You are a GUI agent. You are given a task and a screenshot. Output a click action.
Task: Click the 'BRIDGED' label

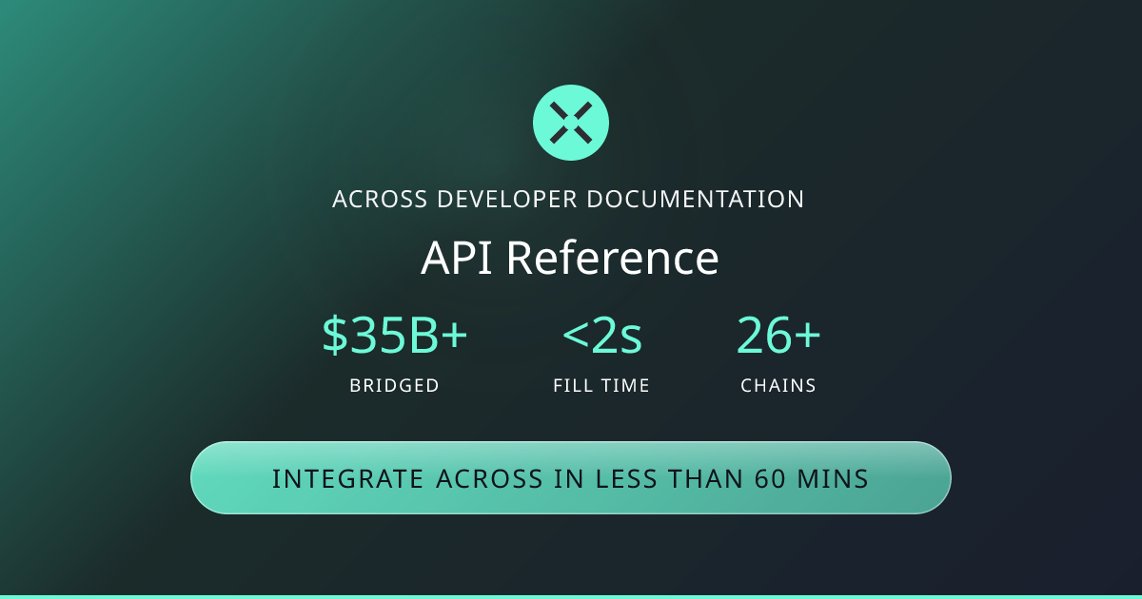[x=395, y=386]
